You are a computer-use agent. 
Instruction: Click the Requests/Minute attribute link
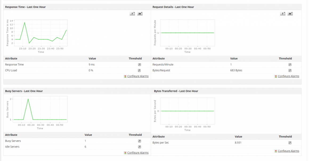pos(163,64)
